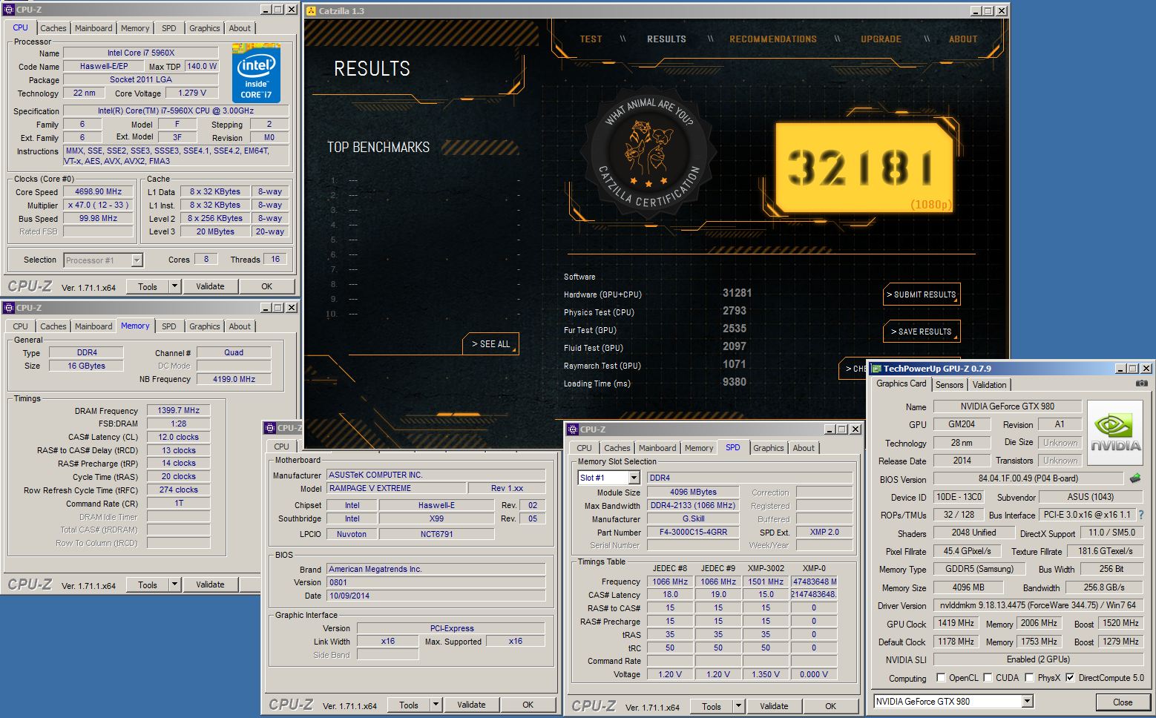1156x718 pixels.
Task: Click the Part Number F4-3000C15-4GRR field
Action: click(x=693, y=532)
